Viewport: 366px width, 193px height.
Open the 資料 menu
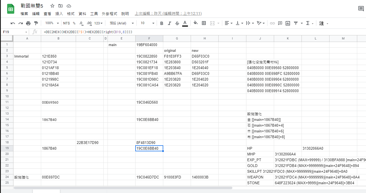point(82,13)
